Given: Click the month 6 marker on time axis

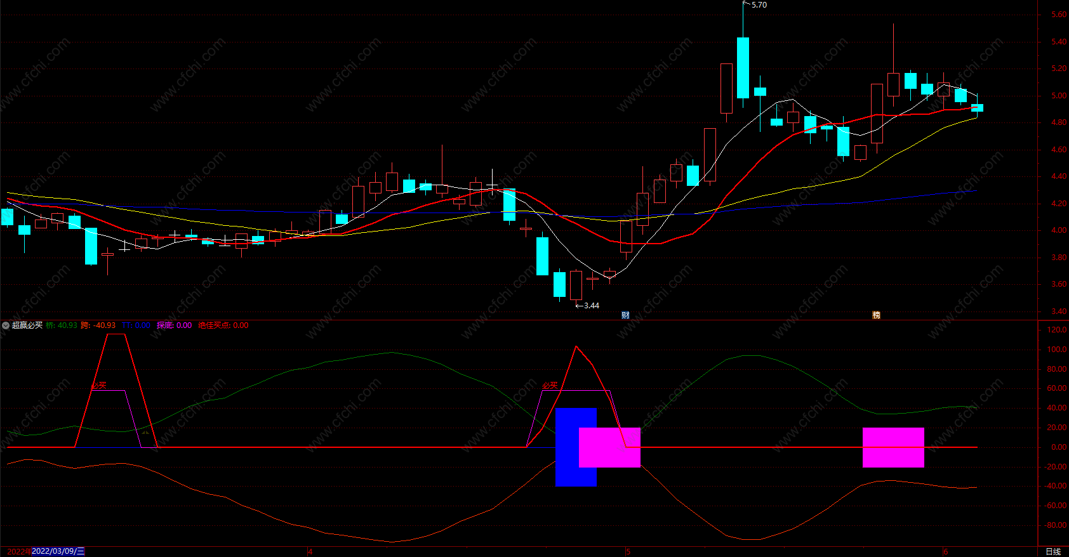Looking at the screenshot, I should coord(945,552).
